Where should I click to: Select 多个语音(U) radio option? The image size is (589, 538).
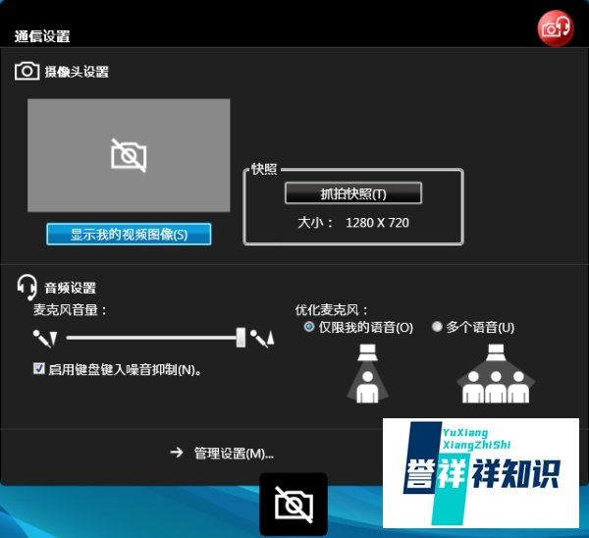pos(437,327)
